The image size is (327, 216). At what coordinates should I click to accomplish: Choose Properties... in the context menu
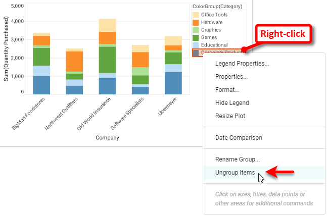pyautogui.click(x=231, y=77)
